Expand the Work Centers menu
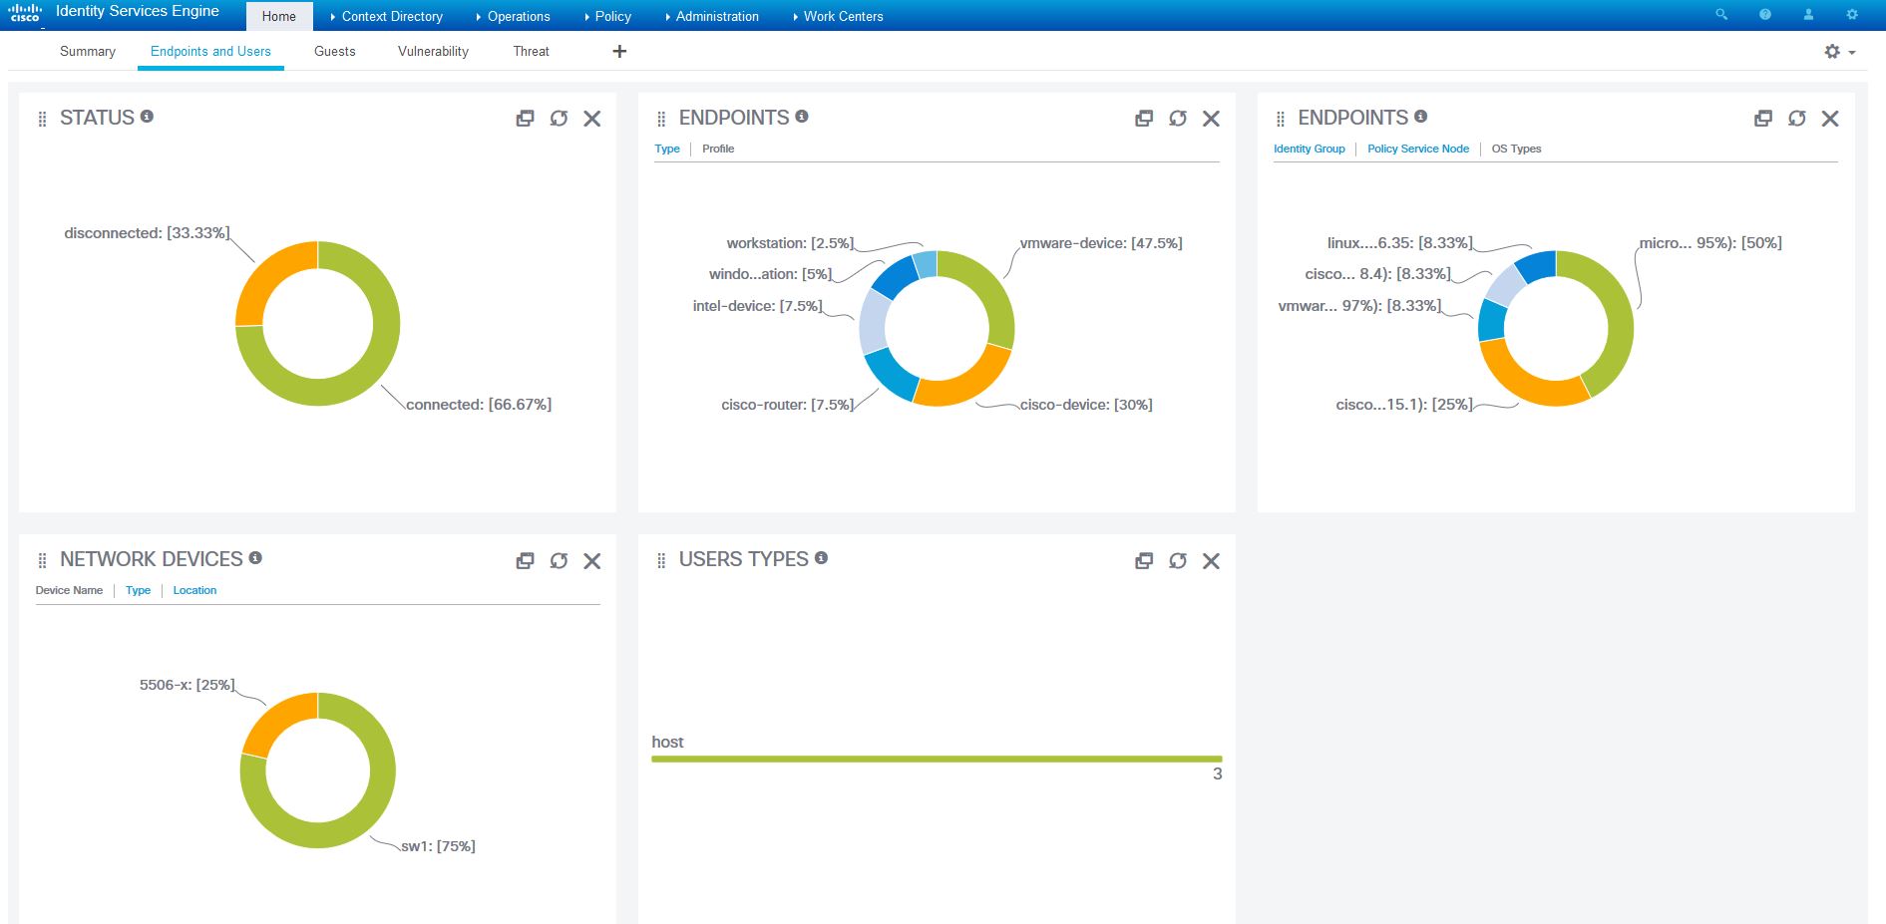This screenshot has width=1886, height=924. click(838, 16)
